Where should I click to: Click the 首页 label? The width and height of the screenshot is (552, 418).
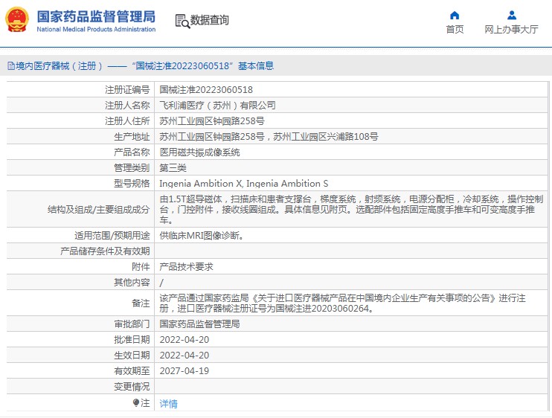[x=455, y=30]
